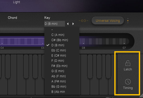The image size is (143, 98).
Task: Select the next key with right arrow
Action: coord(73,24)
